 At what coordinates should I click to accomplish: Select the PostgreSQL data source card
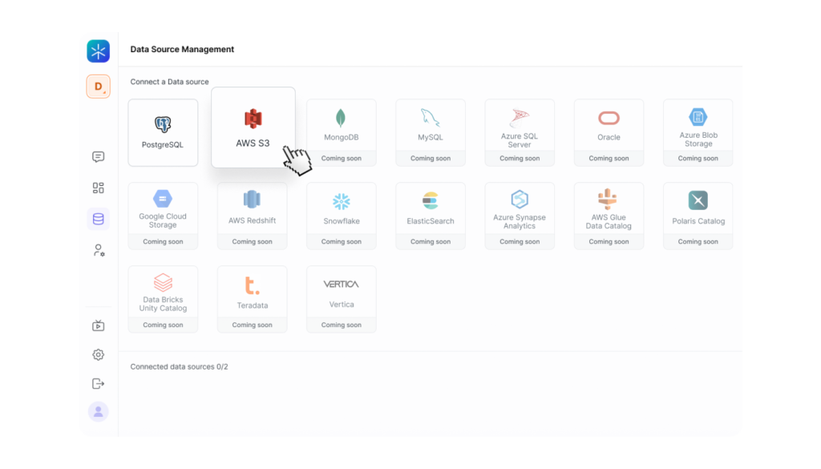click(163, 133)
